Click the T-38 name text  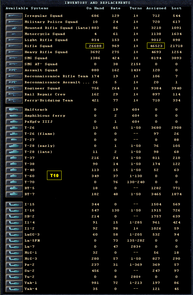(x=30, y=164)
